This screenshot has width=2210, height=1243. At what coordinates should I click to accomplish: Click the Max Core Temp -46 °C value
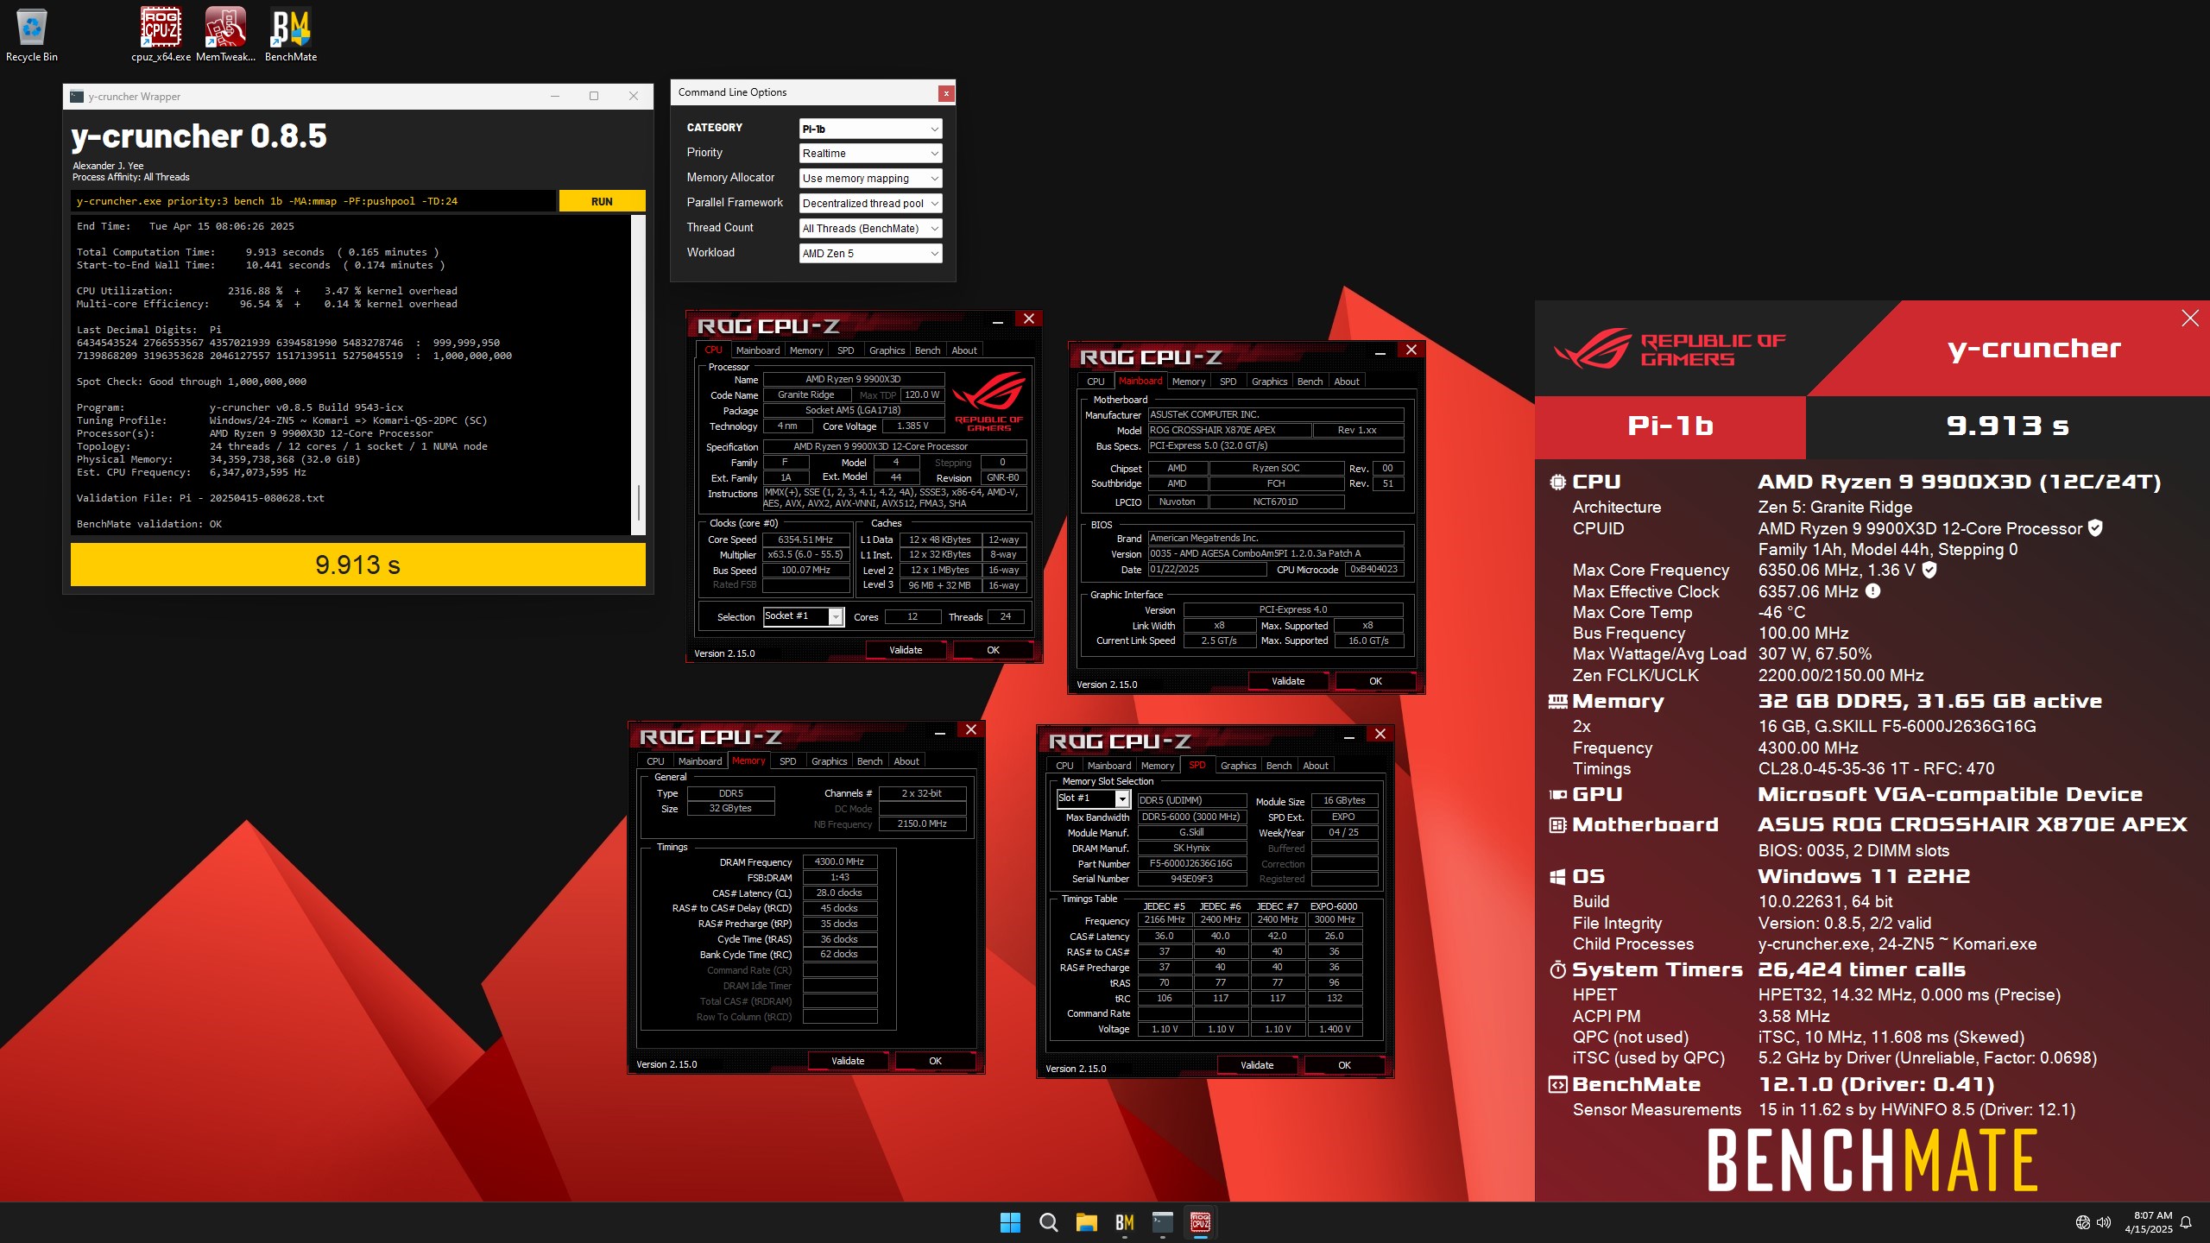(x=1782, y=612)
